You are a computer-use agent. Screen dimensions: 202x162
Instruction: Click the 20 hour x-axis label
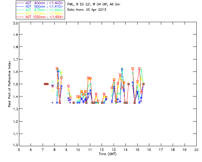click(196, 150)
